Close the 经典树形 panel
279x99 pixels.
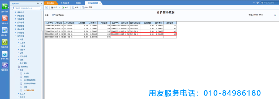pyautogui.click(x=41, y=3)
